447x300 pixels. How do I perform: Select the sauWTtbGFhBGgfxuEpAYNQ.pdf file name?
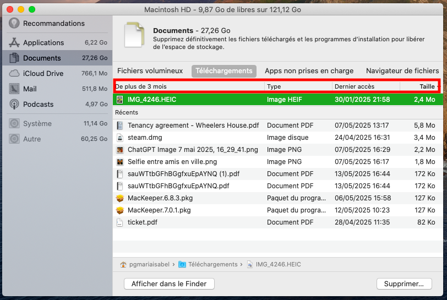[x=178, y=186]
